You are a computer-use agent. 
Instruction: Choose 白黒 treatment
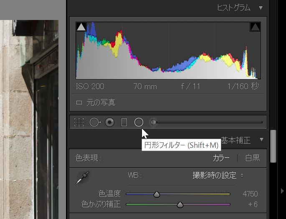(253, 158)
